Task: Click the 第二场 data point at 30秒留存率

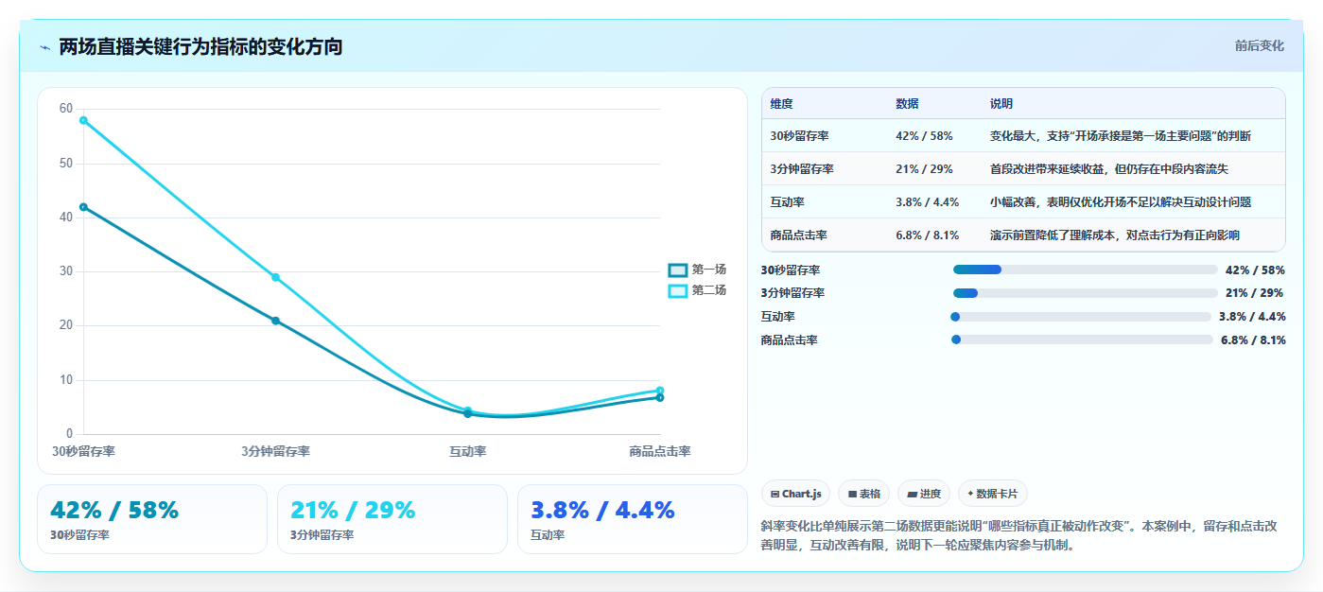Action: [x=83, y=120]
